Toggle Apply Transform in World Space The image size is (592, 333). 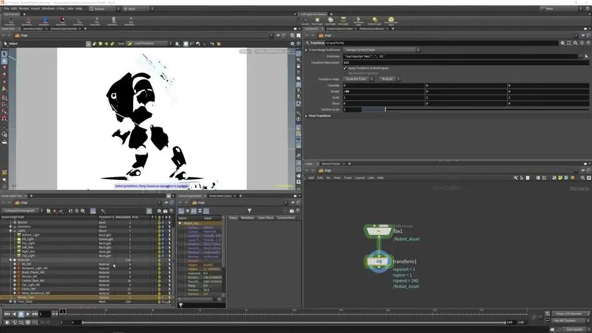coord(345,68)
